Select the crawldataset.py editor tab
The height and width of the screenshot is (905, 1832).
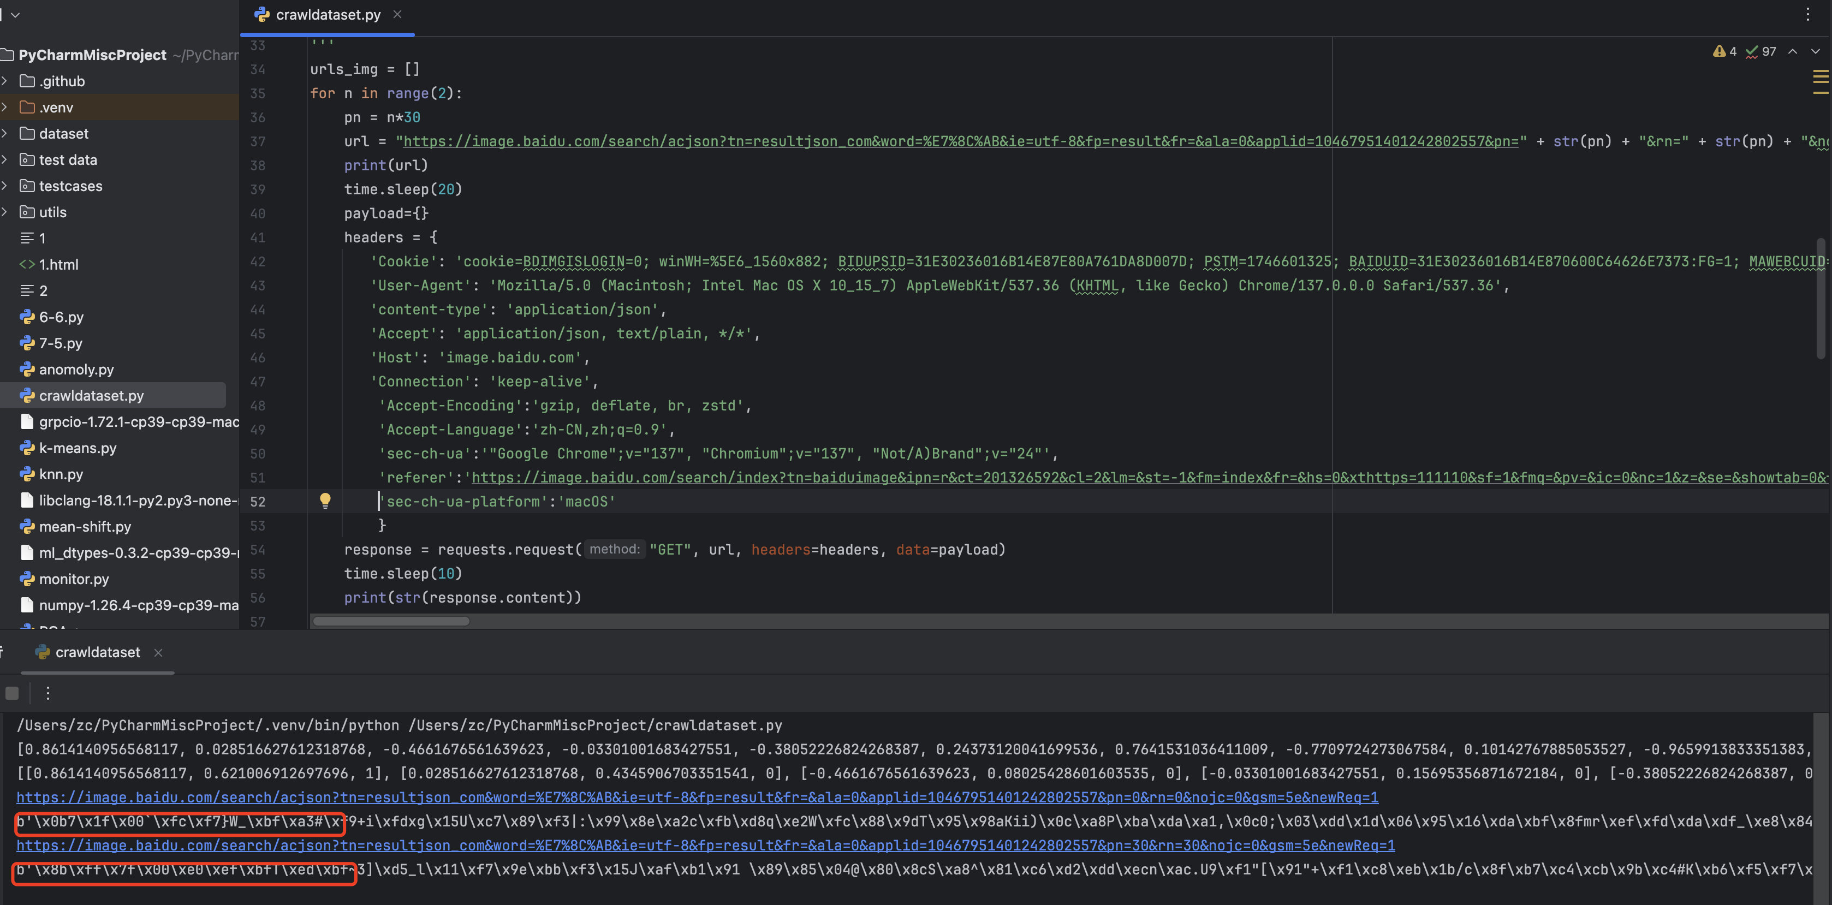(x=327, y=14)
